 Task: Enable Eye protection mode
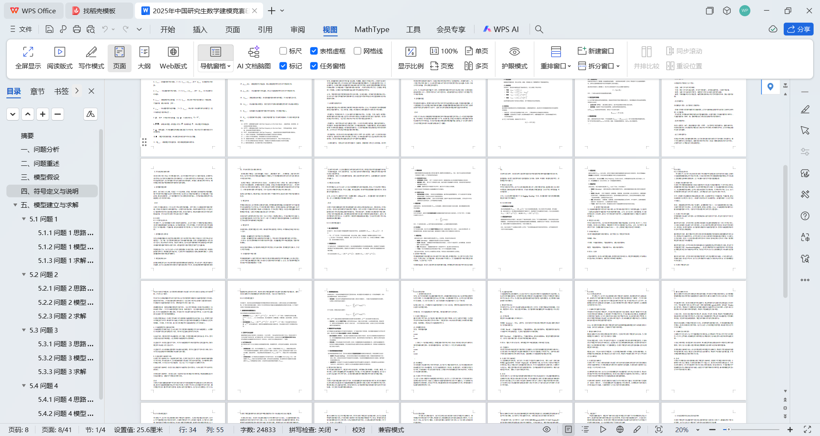[514, 58]
